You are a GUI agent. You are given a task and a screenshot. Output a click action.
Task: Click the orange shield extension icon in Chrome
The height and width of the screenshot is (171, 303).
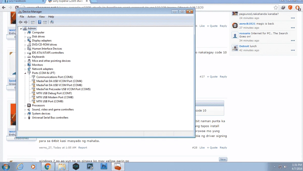[x=290, y=8]
